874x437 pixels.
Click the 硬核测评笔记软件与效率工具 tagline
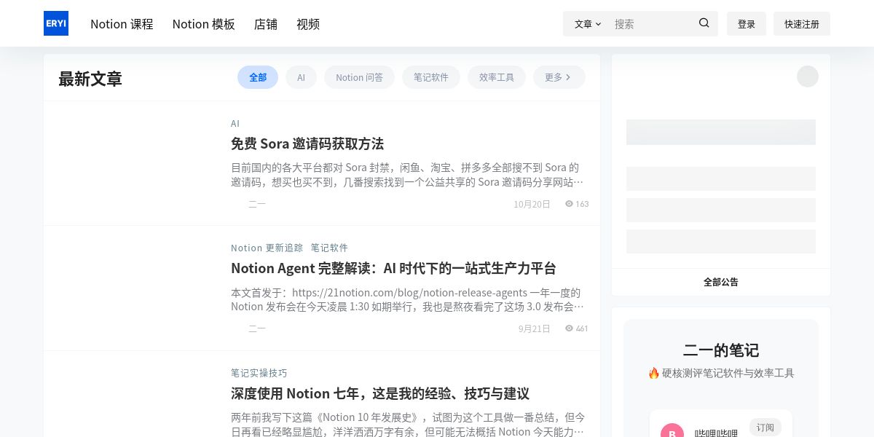(728, 373)
